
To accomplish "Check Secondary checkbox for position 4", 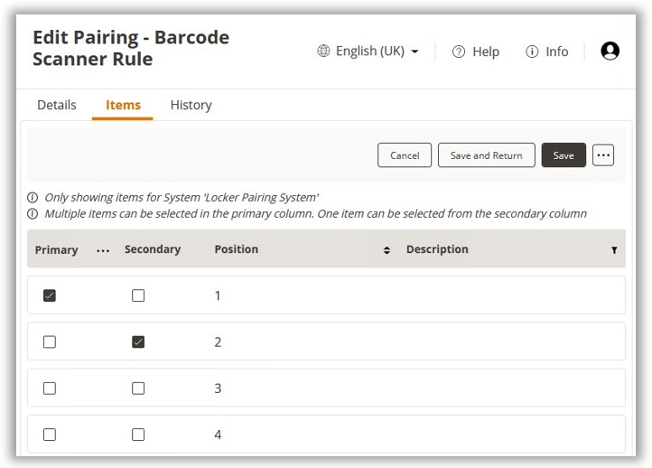I will tap(138, 435).
